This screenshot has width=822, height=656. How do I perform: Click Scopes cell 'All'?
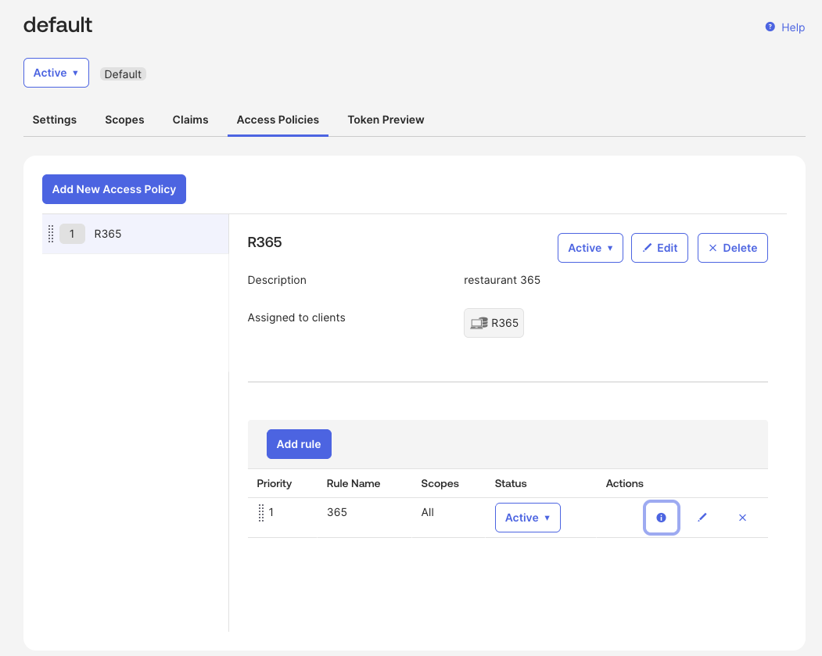click(427, 512)
